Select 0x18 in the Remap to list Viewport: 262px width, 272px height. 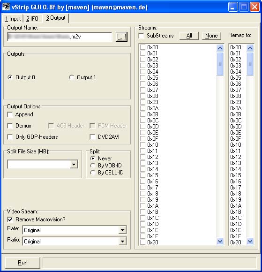236,193
